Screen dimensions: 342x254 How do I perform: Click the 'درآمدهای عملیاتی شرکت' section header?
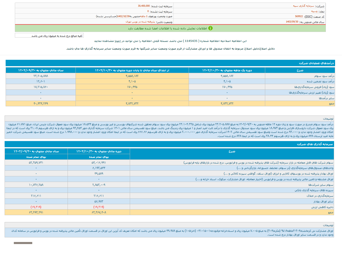(x=316, y=63)
